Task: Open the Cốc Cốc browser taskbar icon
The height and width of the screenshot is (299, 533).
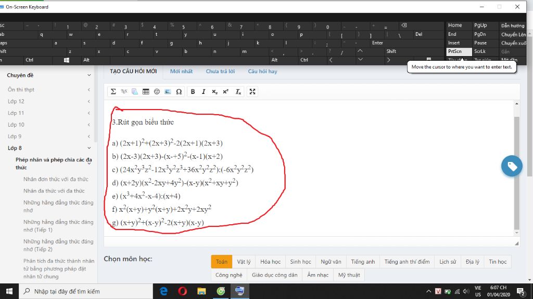Action: (221, 291)
